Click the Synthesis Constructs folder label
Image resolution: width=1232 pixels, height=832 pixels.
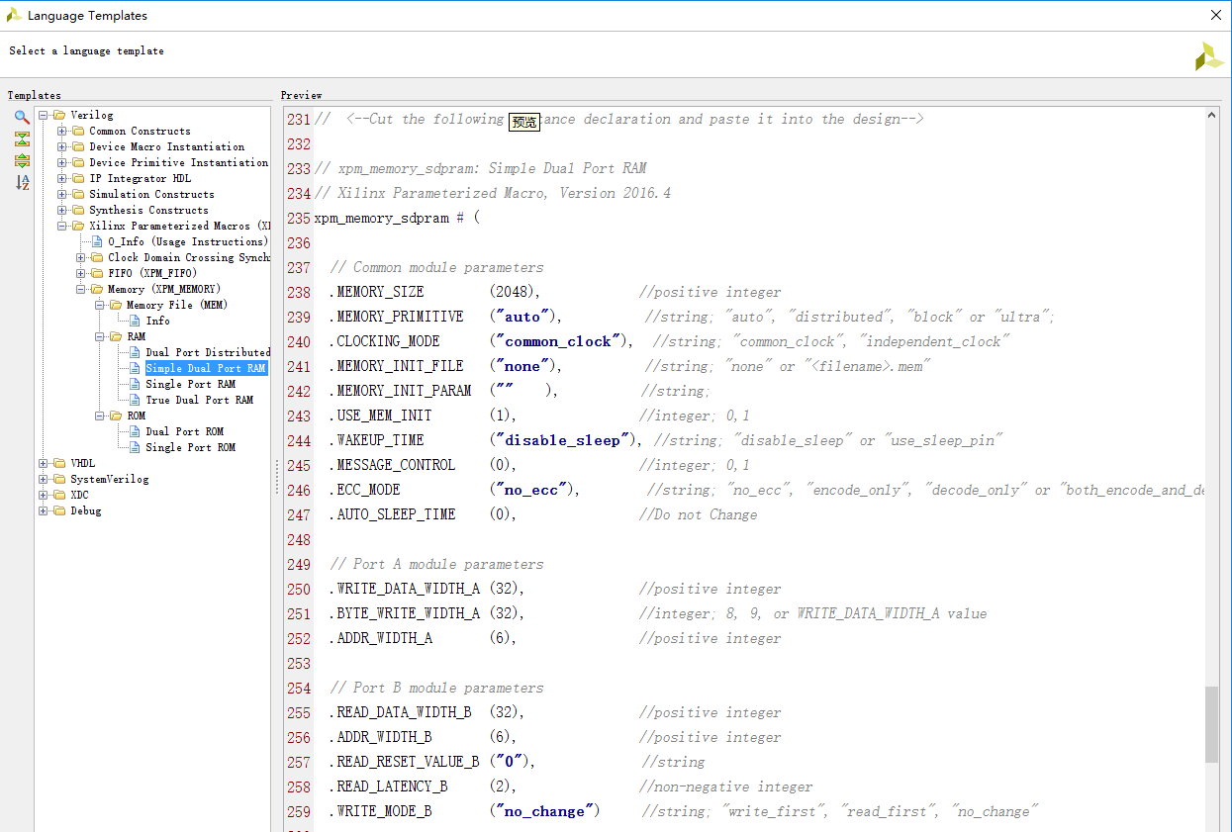(148, 211)
